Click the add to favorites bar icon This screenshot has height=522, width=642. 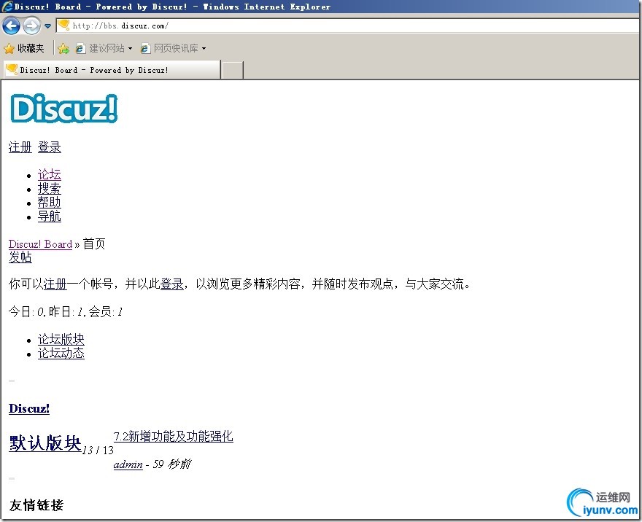pos(63,49)
